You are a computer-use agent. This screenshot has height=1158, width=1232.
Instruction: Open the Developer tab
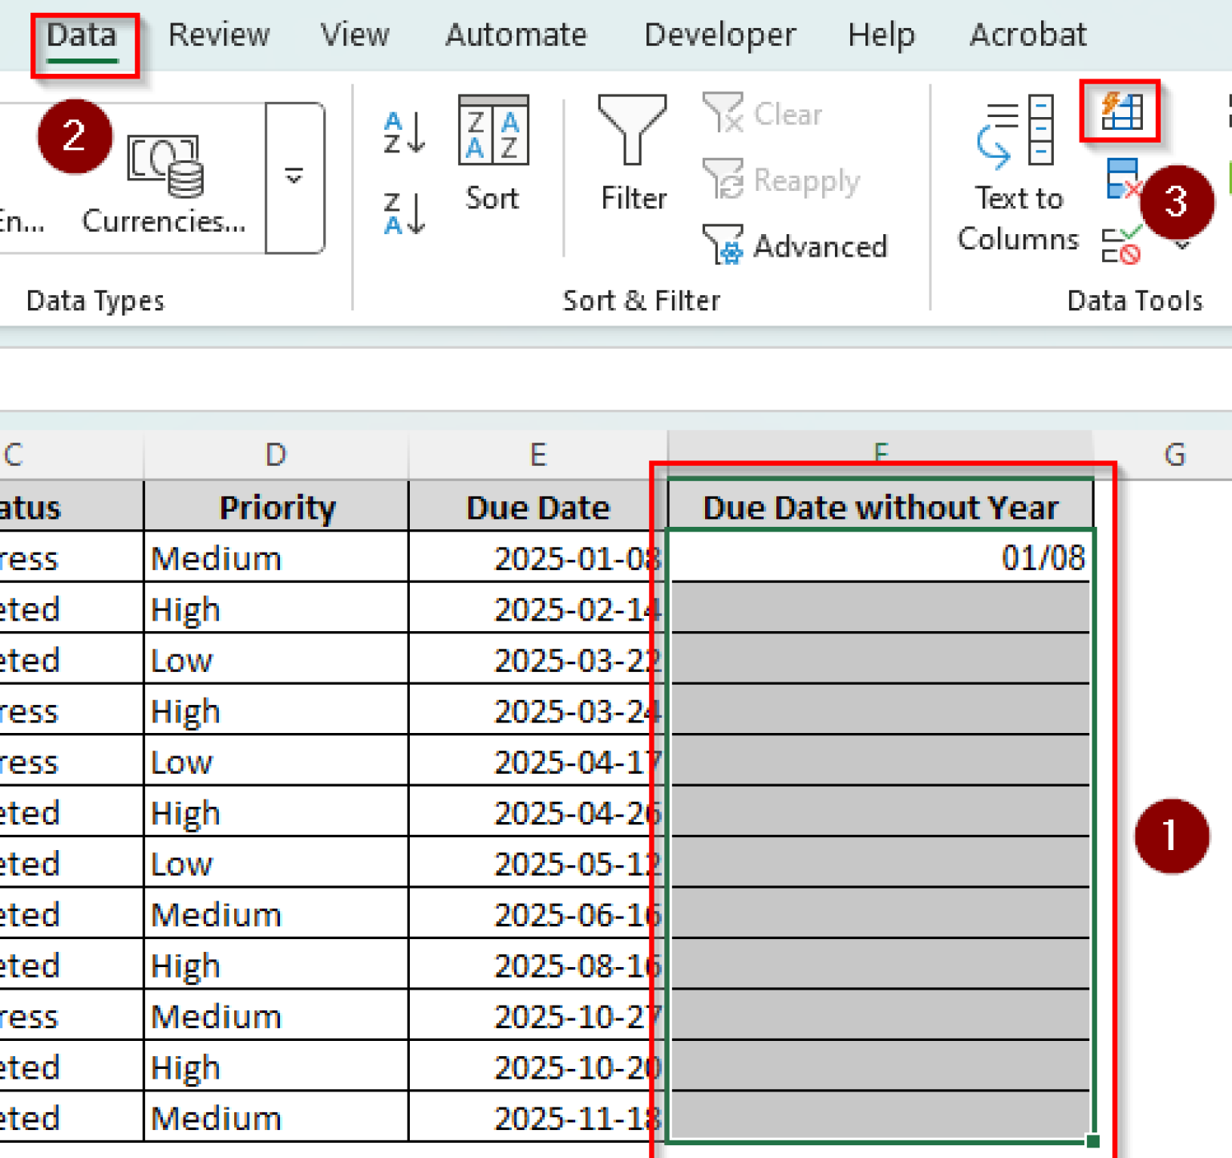719,34
